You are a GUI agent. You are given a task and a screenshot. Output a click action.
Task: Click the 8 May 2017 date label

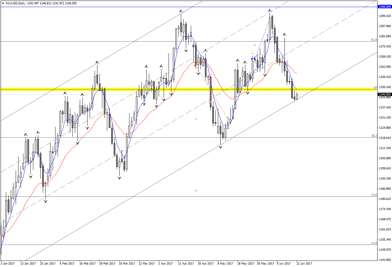pos(225,264)
